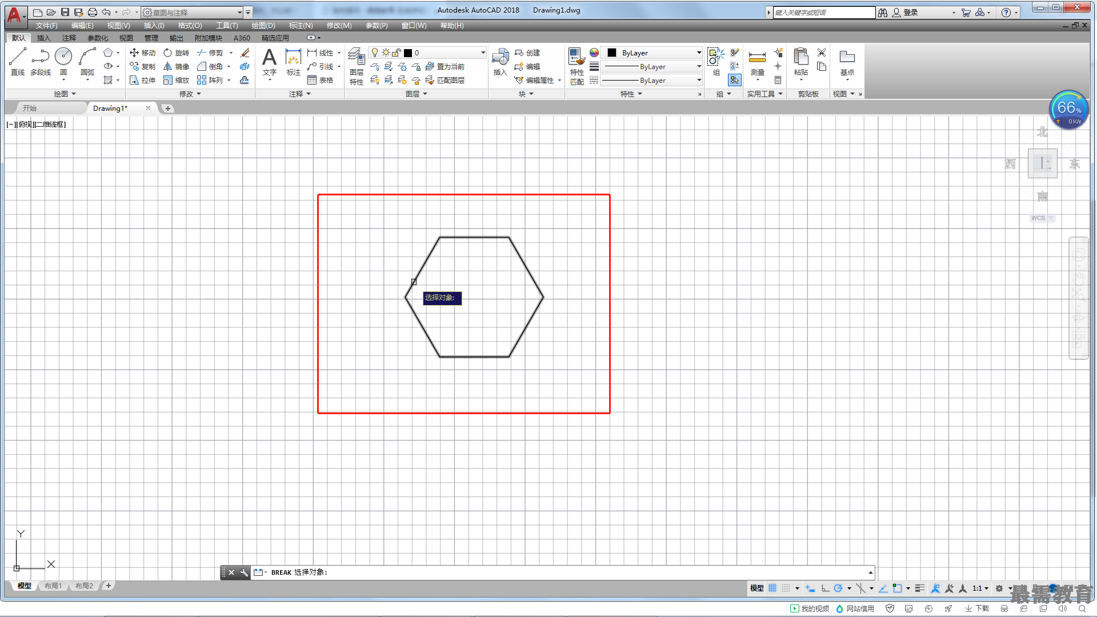
Task: Click the Array (阵列) tool
Action: pos(210,80)
